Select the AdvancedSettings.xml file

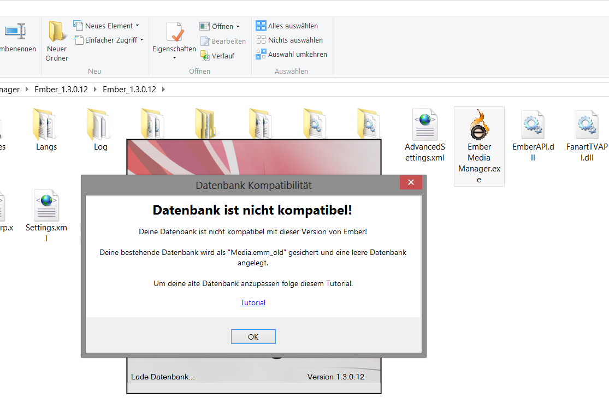point(425,135)
